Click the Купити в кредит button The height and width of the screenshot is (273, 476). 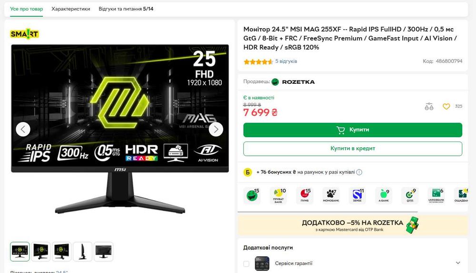click(353, 148)
